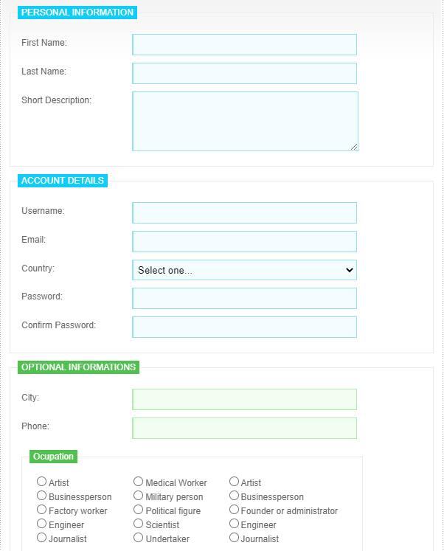Click the First Name input field
This screenshot has height=551, width=444.
pyautogui.click(x=244, y=45)
